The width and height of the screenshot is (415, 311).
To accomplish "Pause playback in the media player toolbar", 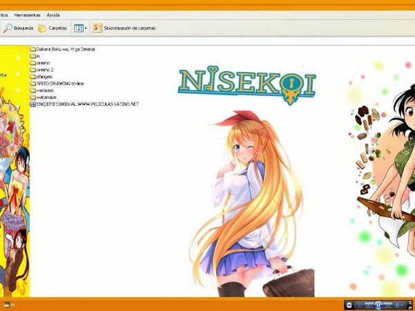I will click(378, 305).
